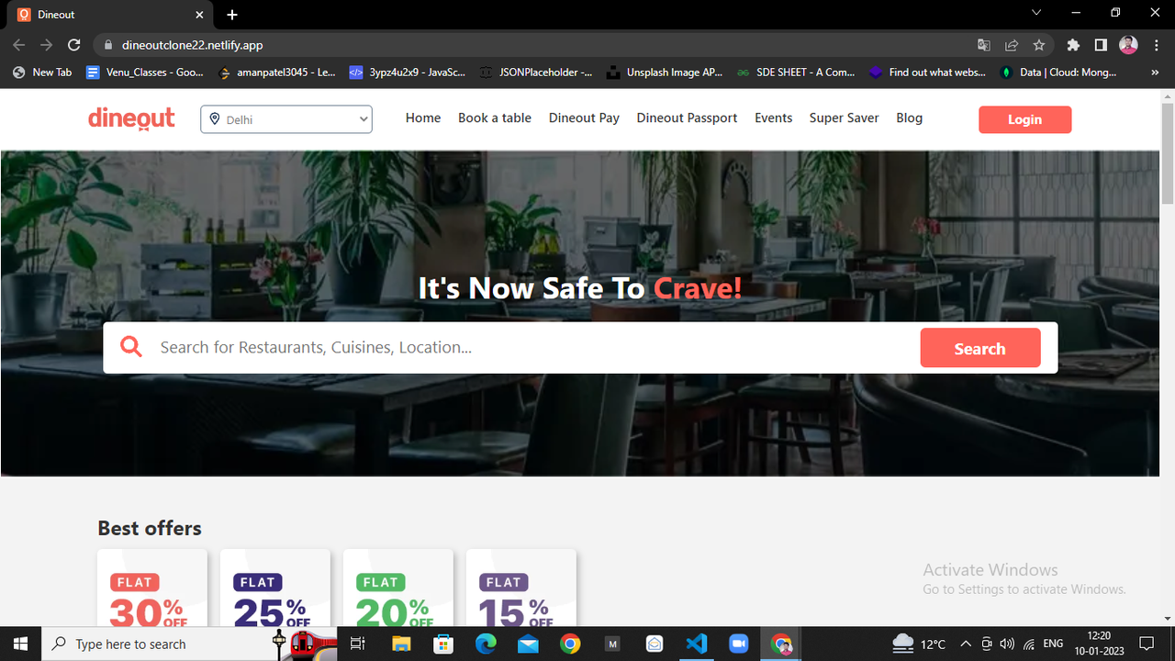Open the Mail app in the taskbar
Viewport: 1175px width, 661px height.
coord(528,644)
